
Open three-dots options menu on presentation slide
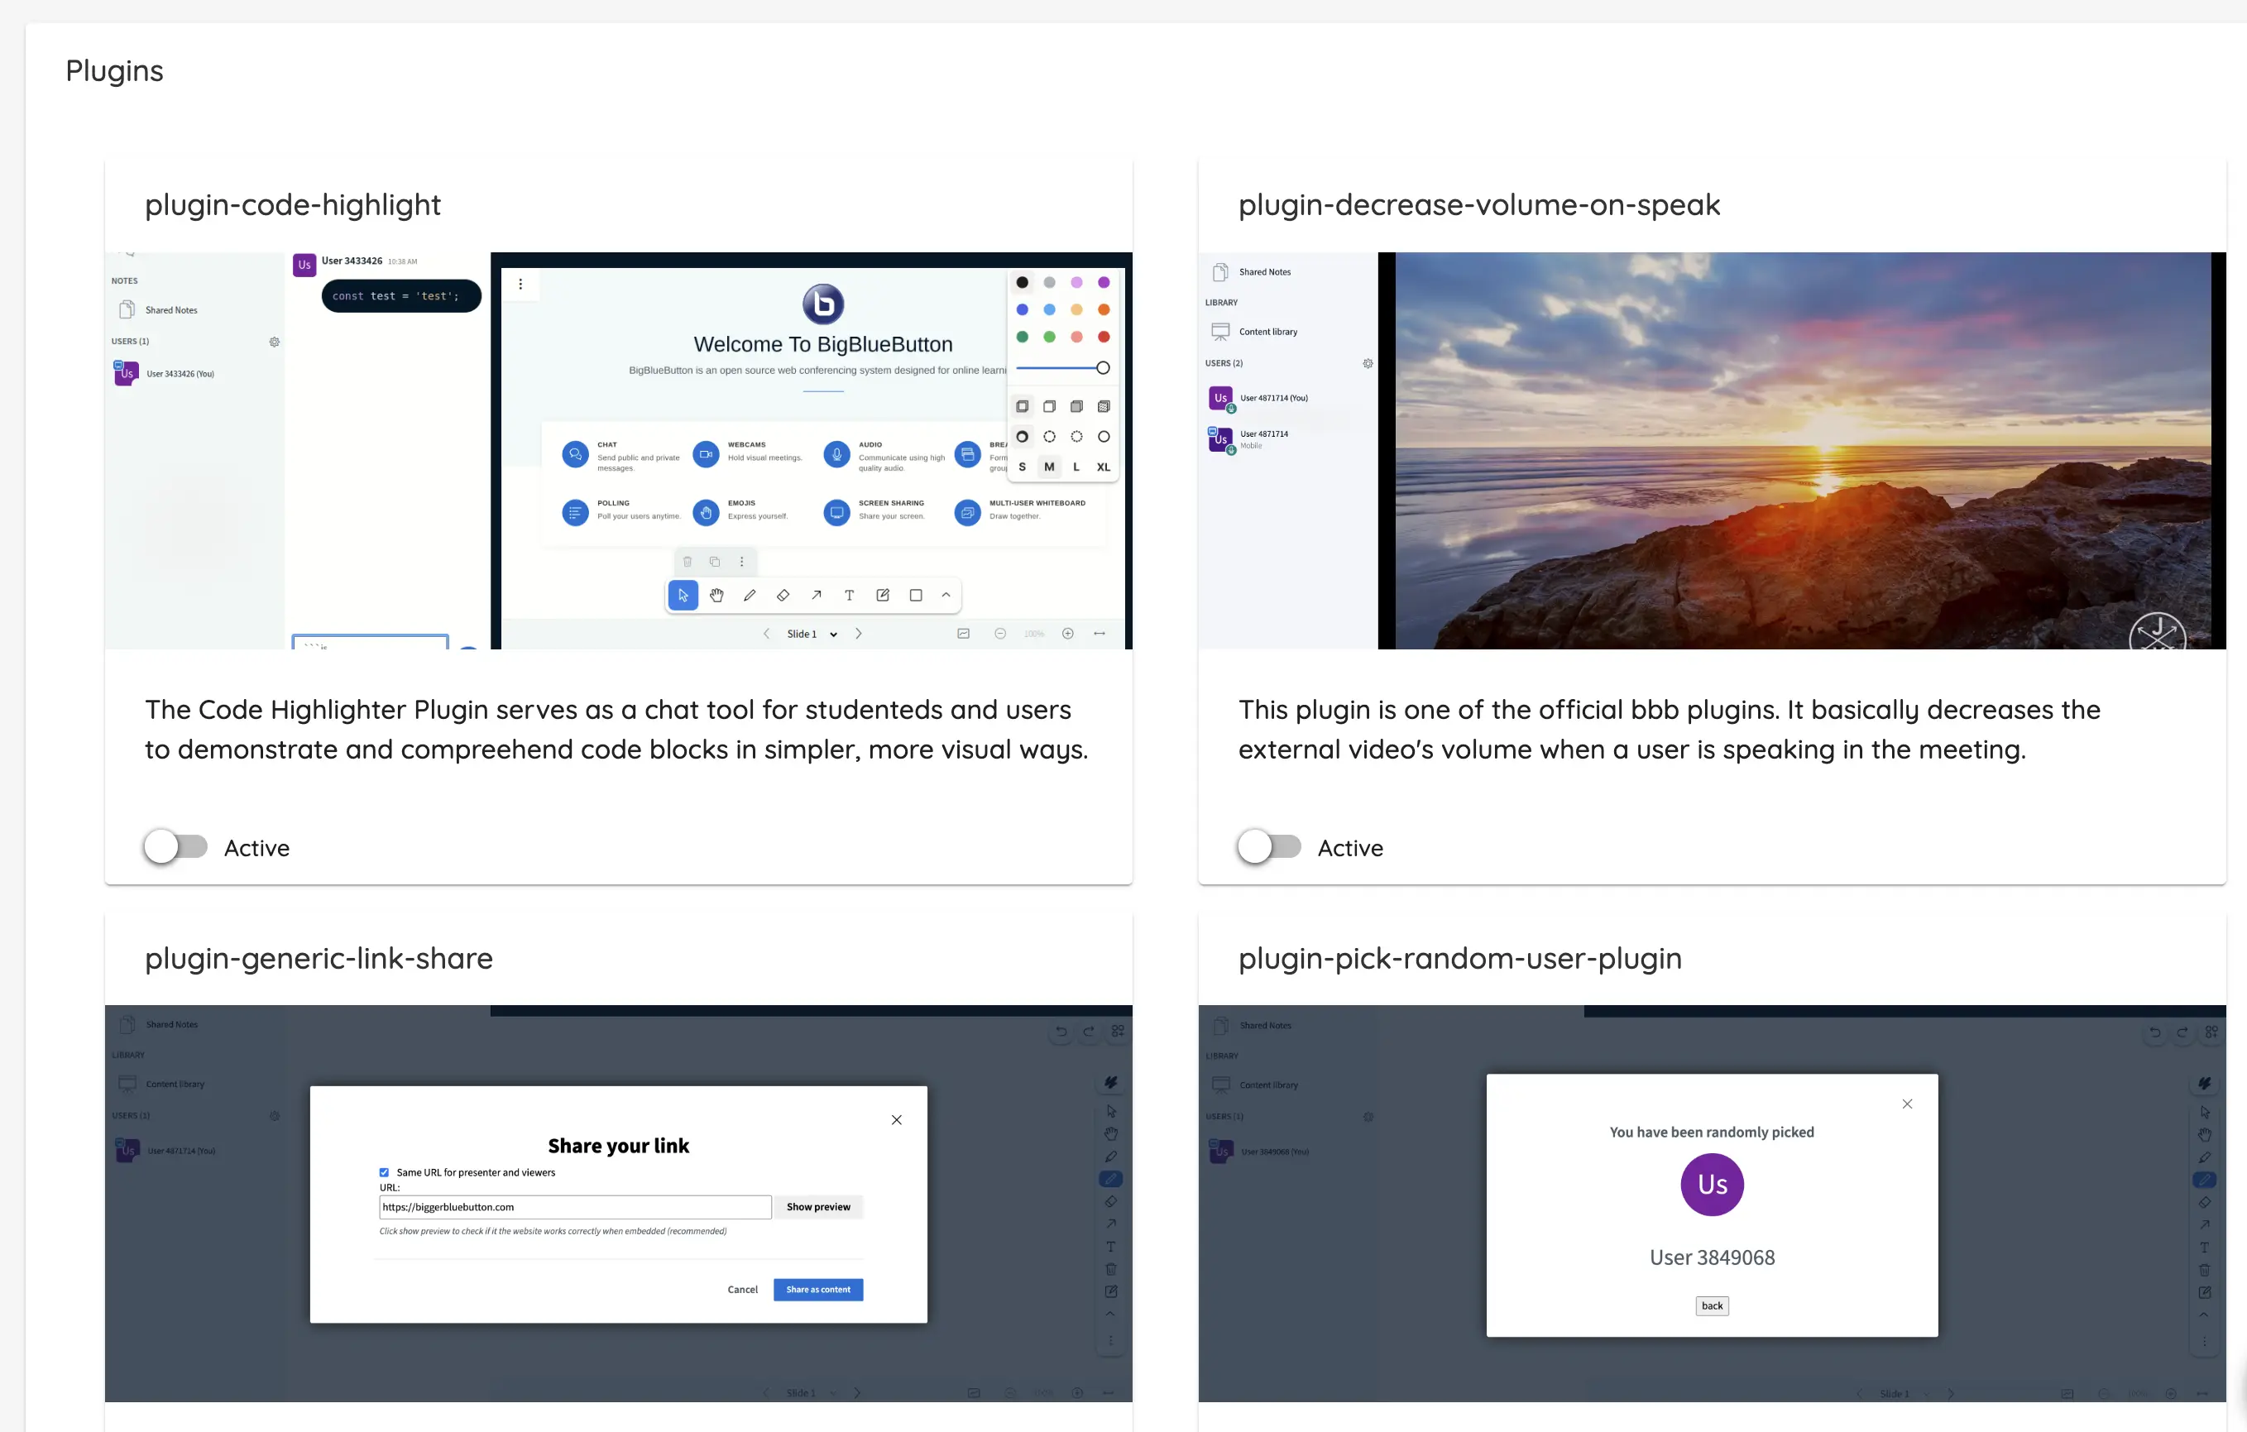(x=520, y=285)
